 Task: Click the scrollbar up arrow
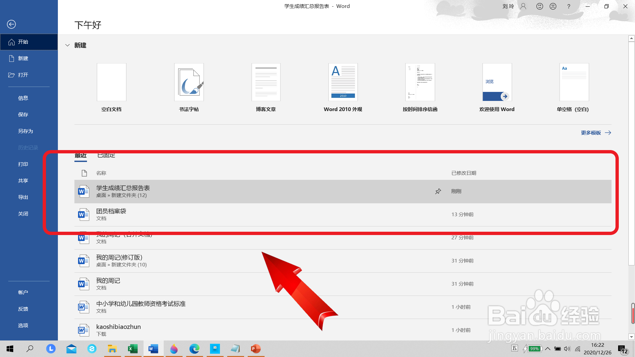631,39
